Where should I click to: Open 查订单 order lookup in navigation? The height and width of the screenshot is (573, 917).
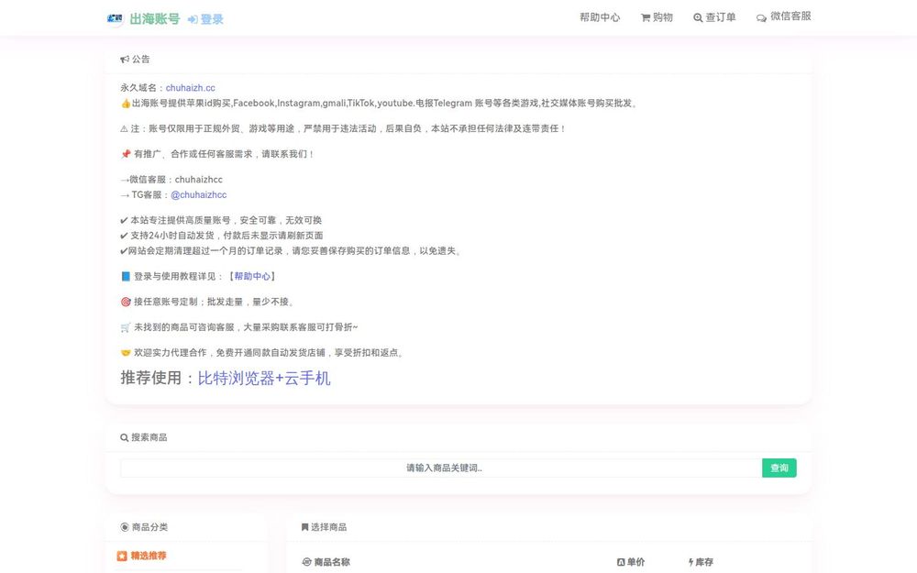tap(714, 17)
